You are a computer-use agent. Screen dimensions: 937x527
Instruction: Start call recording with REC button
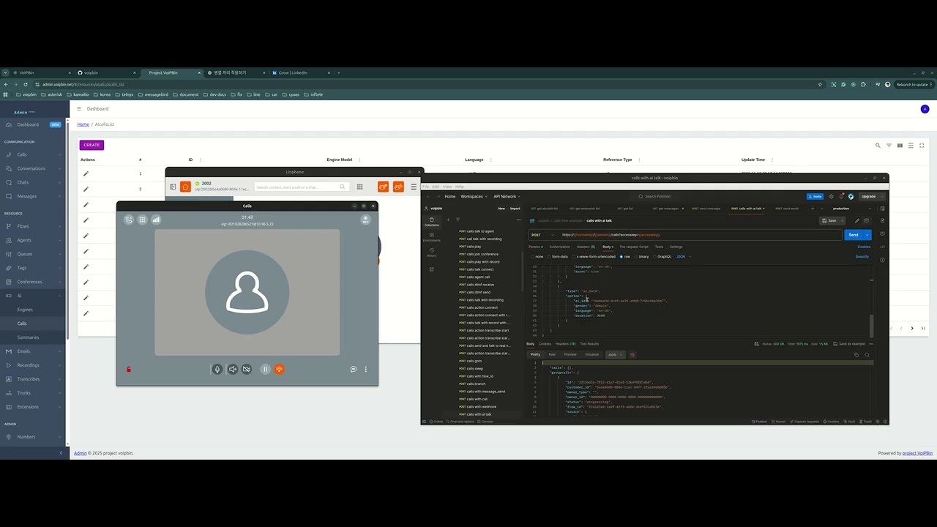point(365,220)
